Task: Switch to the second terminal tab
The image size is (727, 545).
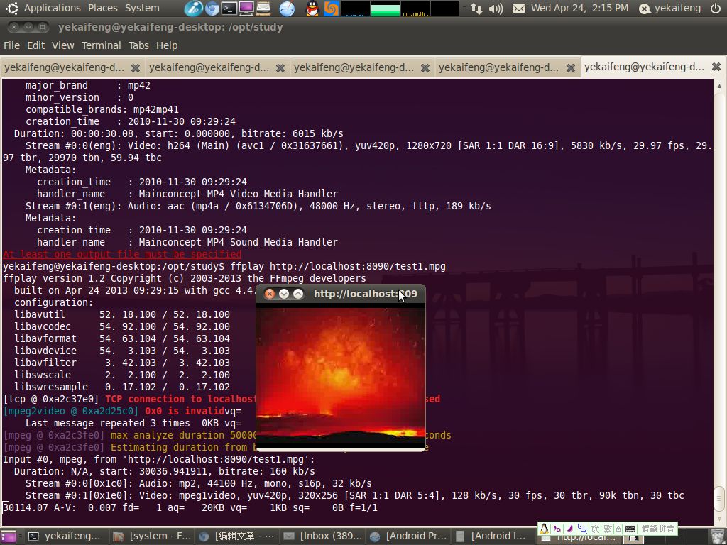Action: [x=209, y=67]
